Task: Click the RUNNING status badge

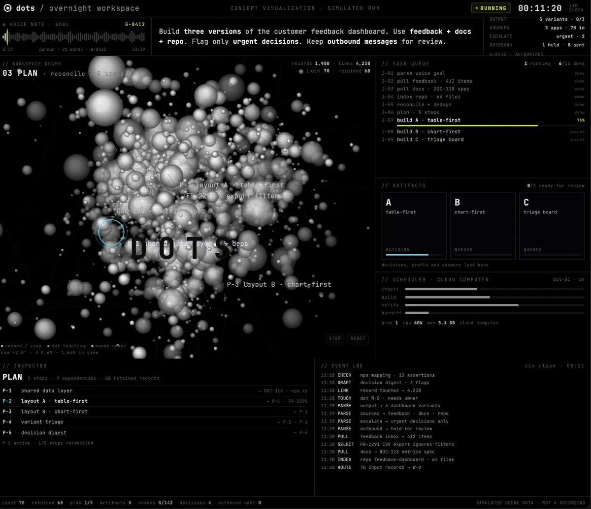Action: point(491,8)
